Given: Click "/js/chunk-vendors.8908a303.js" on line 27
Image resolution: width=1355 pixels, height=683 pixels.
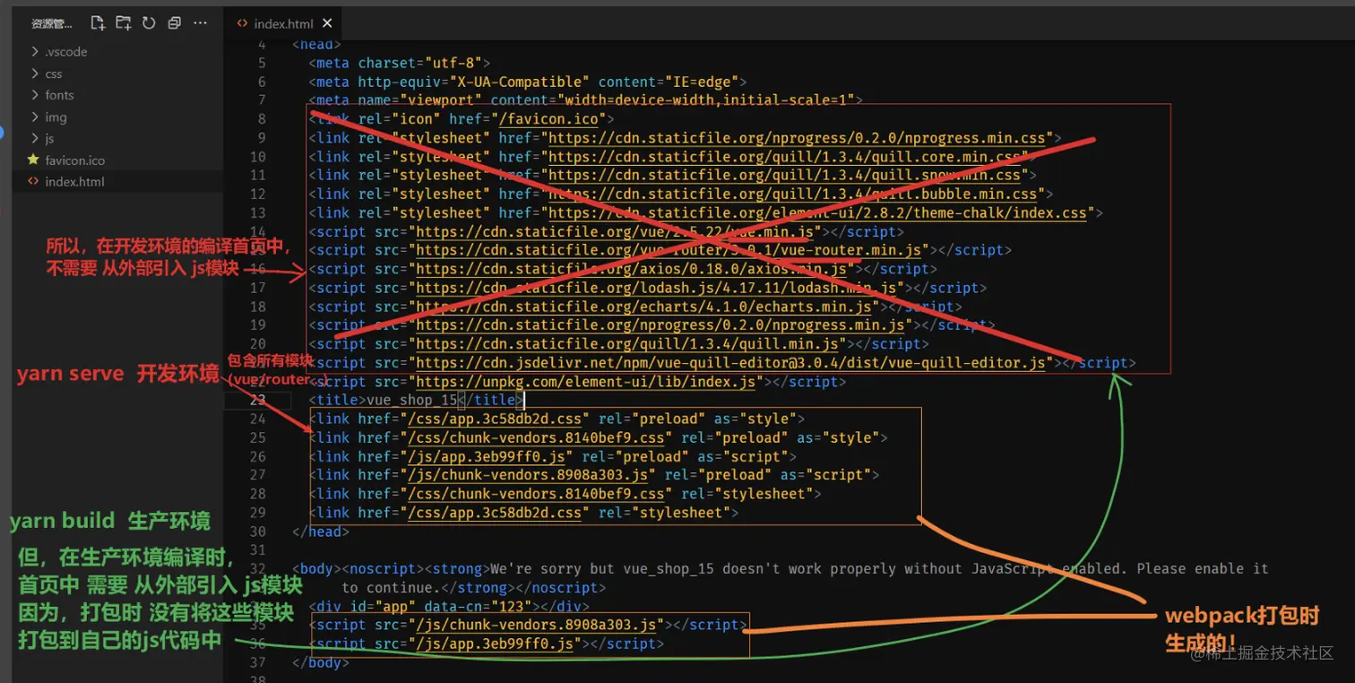Looking at the screenshot, I should 529,475.
